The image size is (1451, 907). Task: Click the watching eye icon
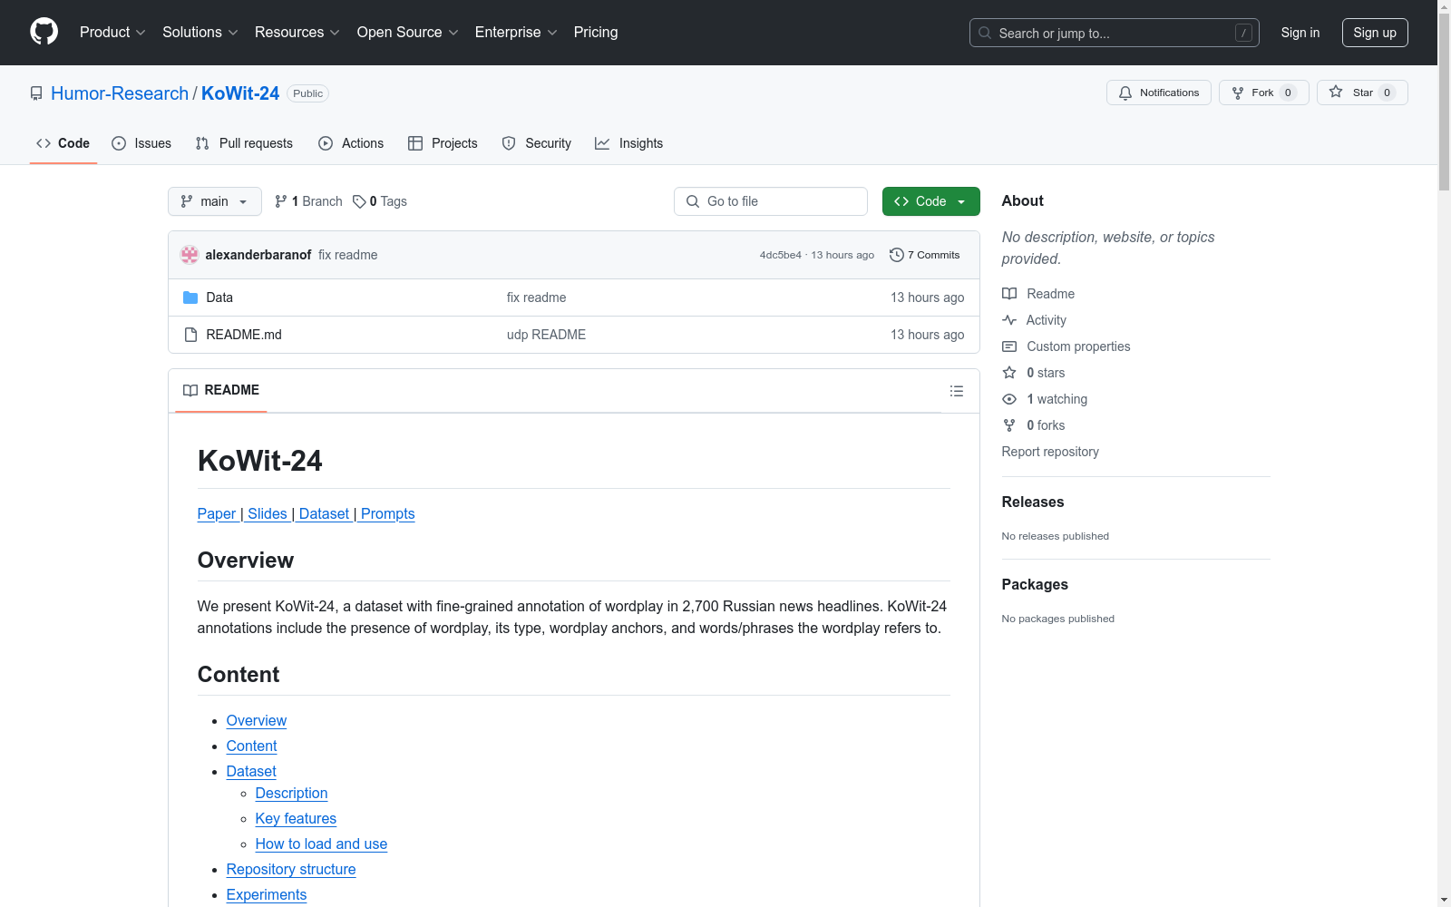tap(1009, 399)
